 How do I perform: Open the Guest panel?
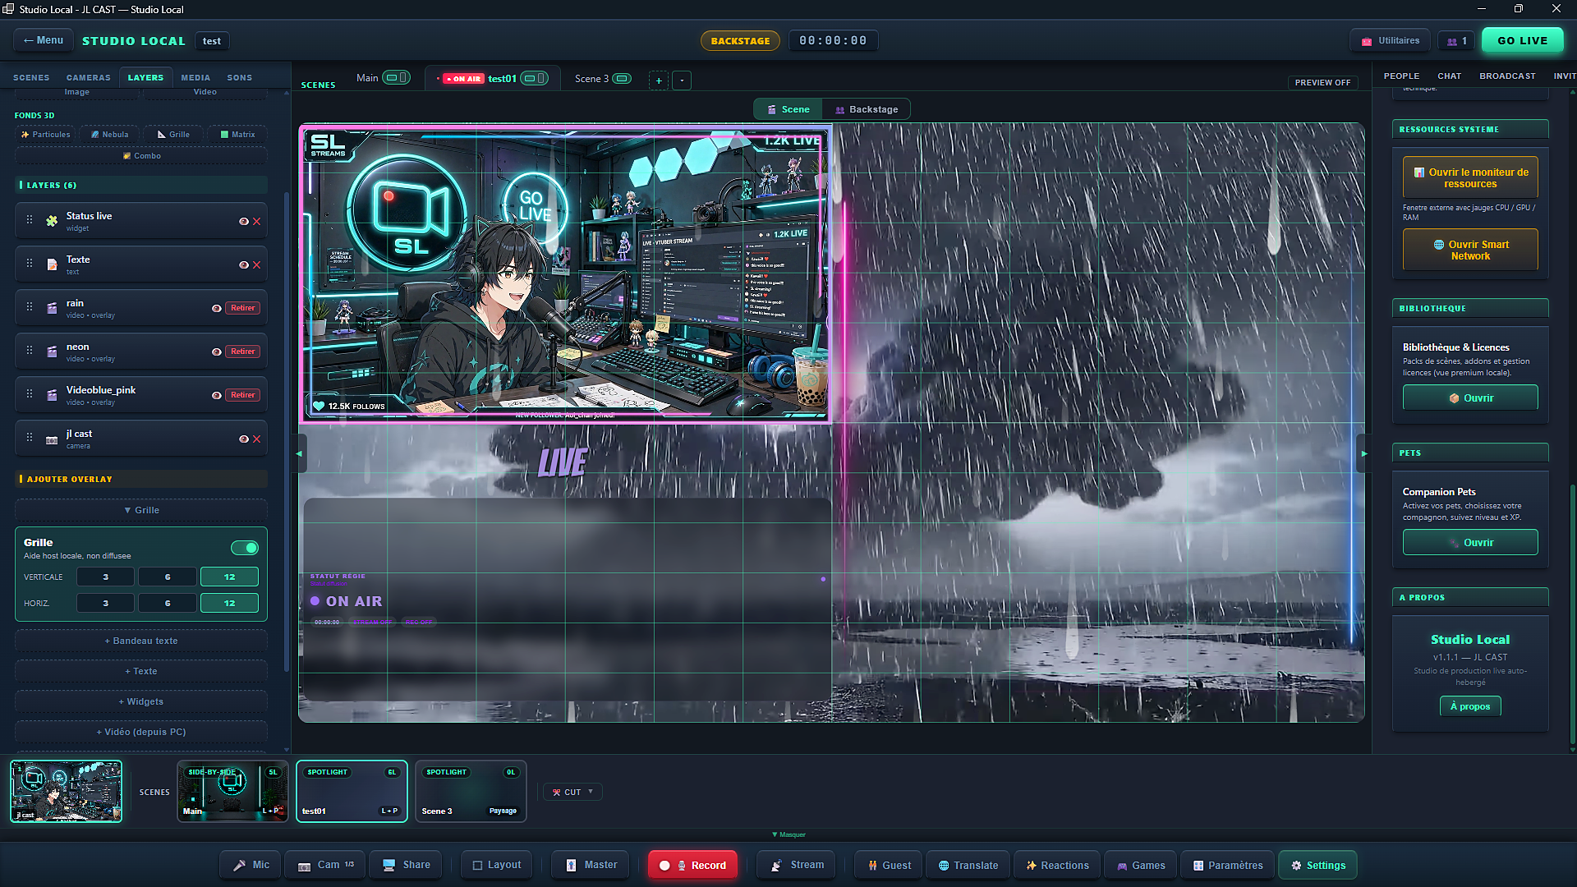[x=889, y=865]
